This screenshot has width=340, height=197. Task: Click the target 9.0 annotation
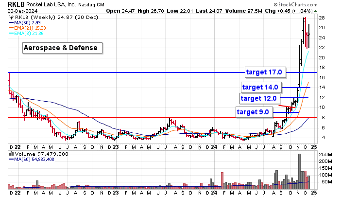[x=254, y=112]
